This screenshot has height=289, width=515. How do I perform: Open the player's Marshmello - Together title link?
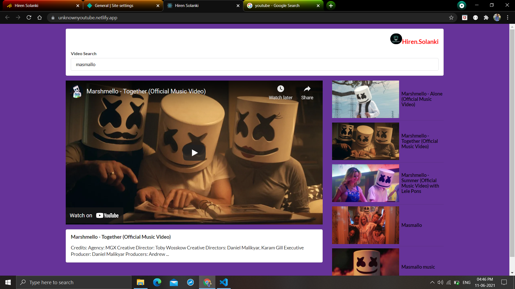click(x=146, y=91)
